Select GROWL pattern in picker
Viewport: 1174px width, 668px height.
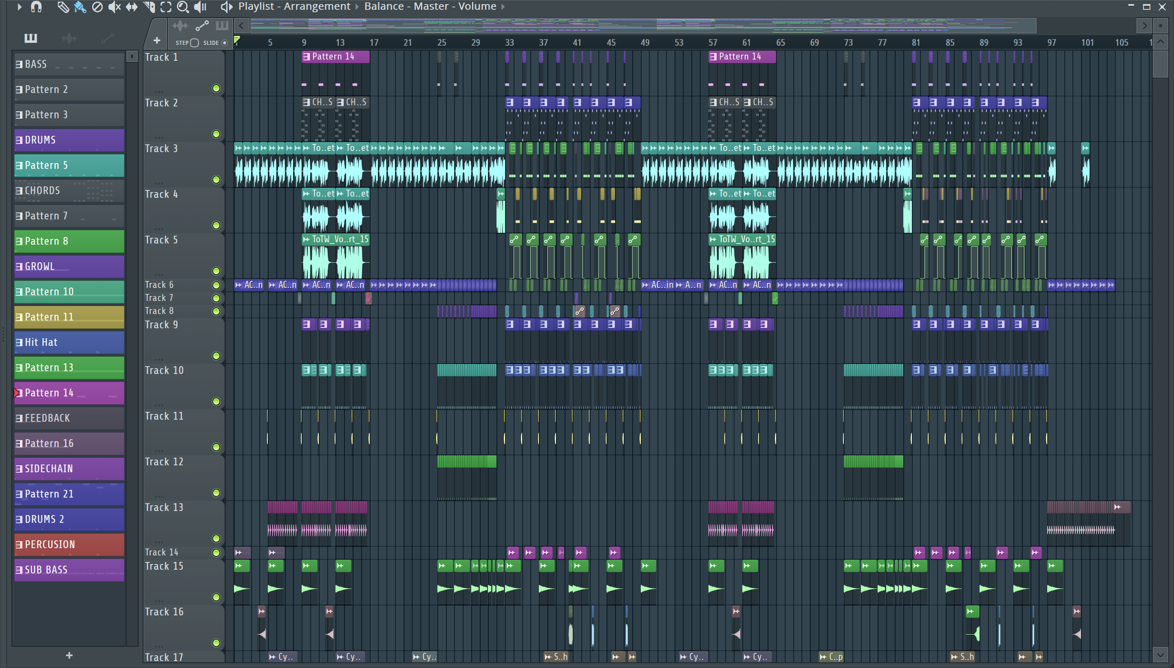(69, 267)
